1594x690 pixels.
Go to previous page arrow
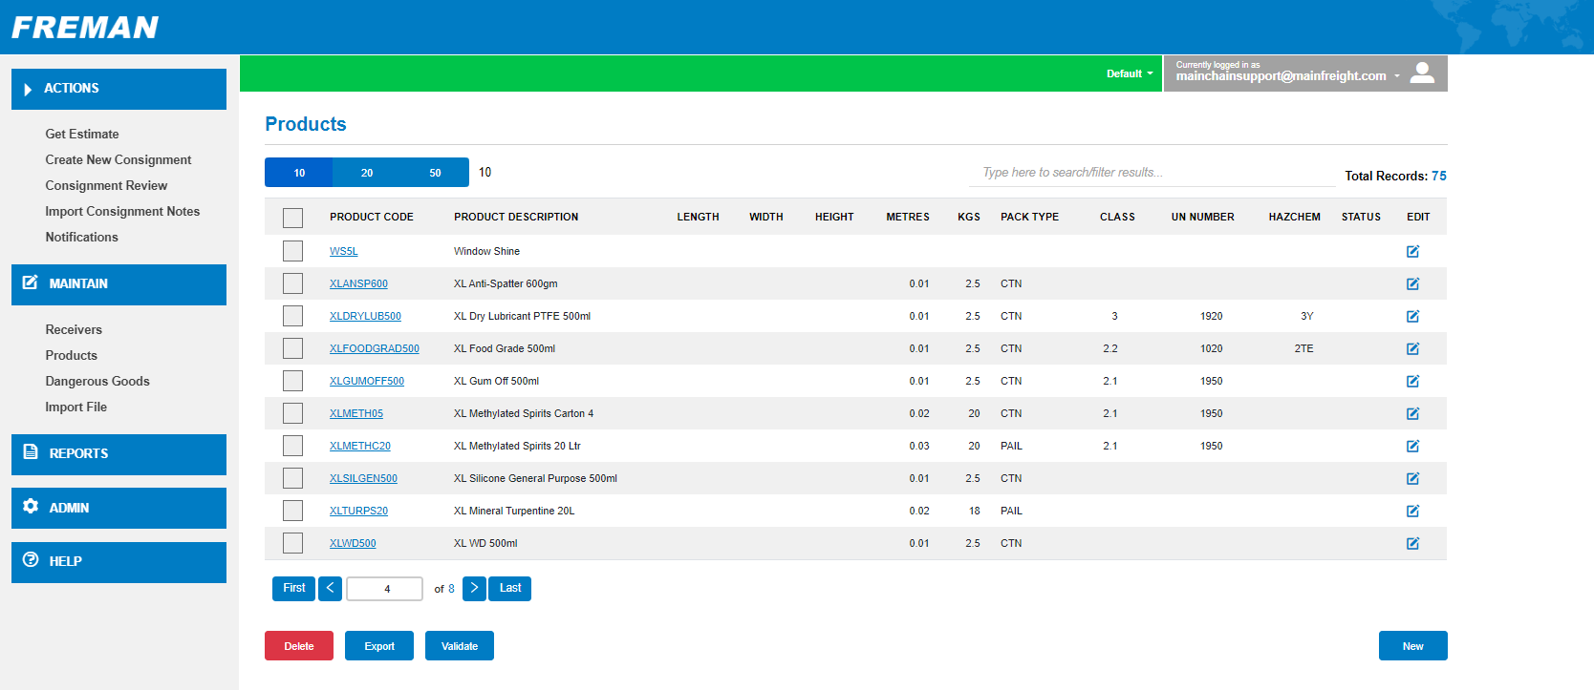coord(330,588)
